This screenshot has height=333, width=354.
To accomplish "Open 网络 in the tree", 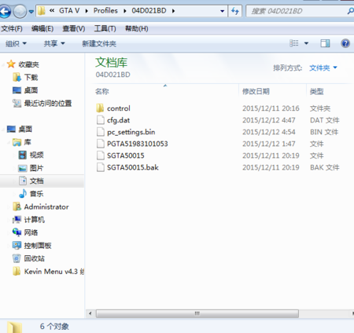I will pos(31,232).
